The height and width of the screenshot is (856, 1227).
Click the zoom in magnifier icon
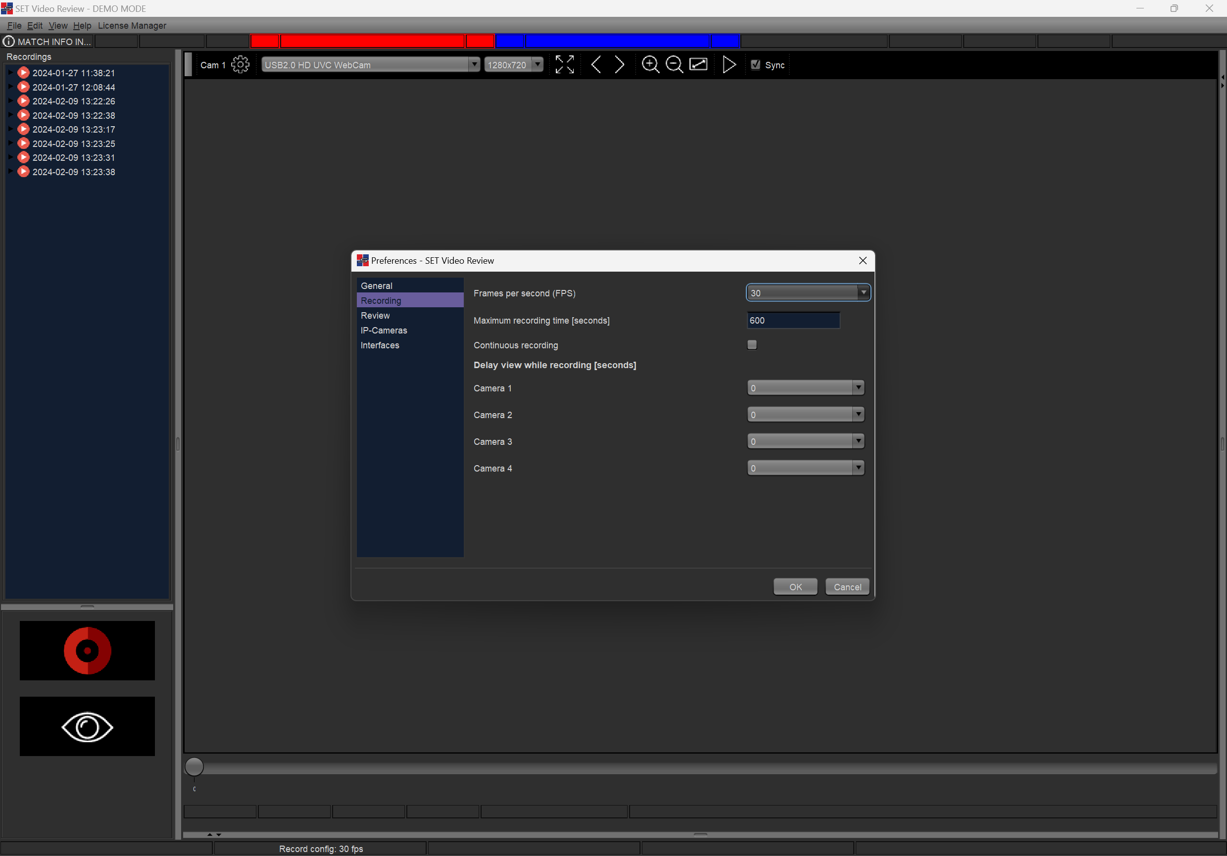tap(650, 65)
